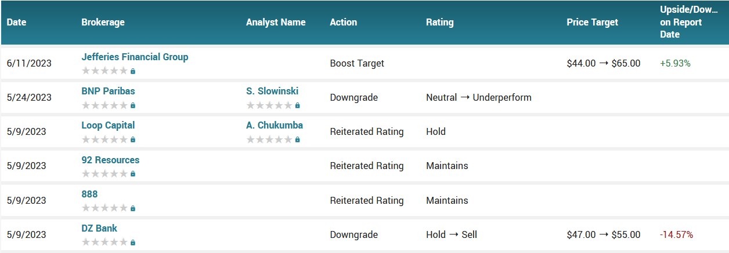Screen dimensions: 729x253
Task: Click lock icon under 888 brokerage
Action: [133, 208]
